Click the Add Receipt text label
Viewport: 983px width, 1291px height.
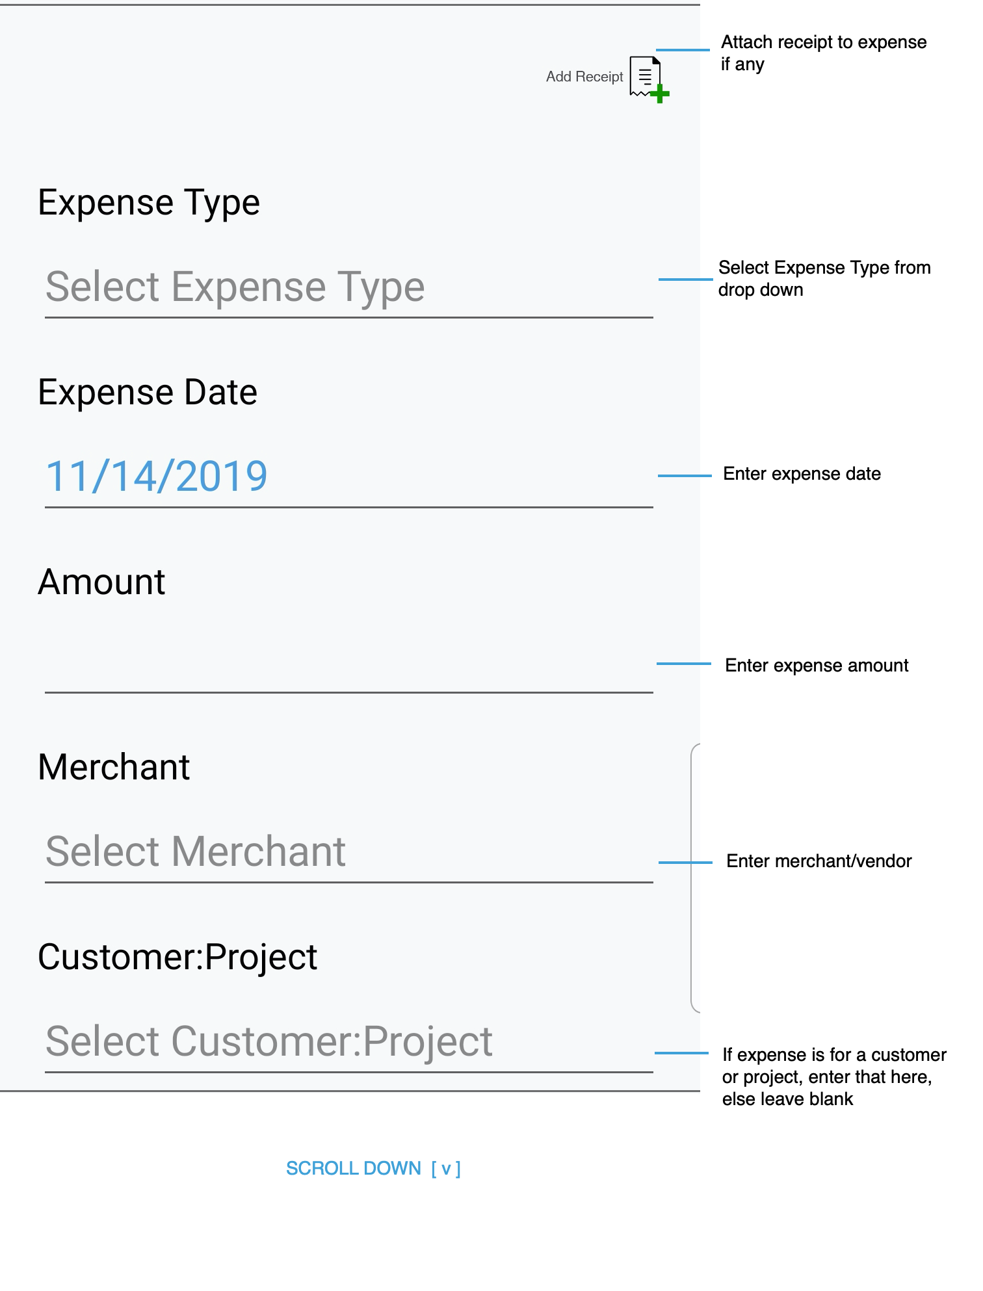coord(584,77)
